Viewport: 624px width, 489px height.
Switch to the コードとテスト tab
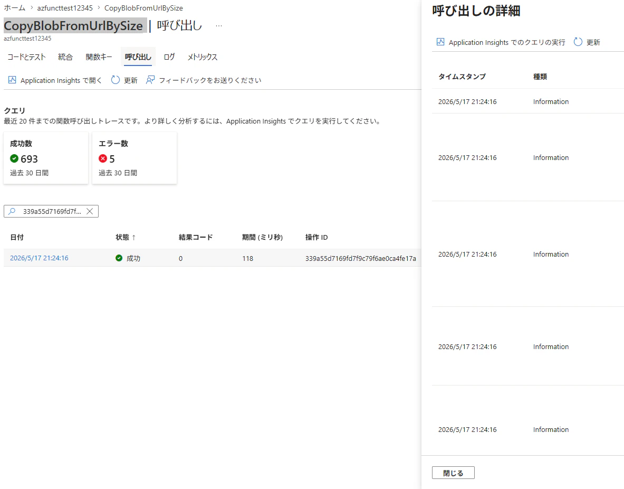(27, 57)
